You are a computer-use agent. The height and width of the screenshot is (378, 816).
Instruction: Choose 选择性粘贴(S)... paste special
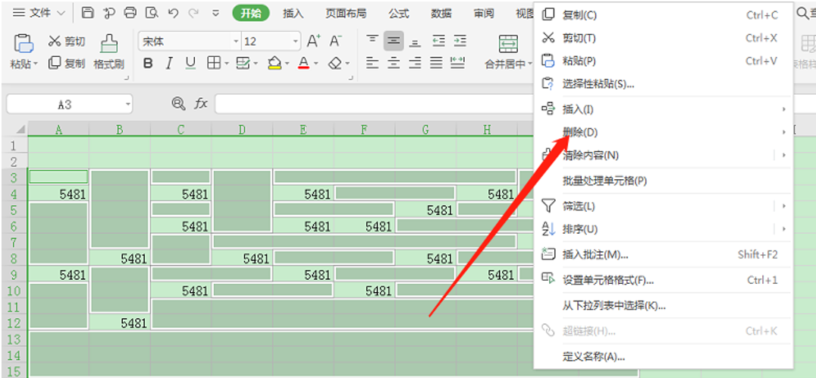664,83
